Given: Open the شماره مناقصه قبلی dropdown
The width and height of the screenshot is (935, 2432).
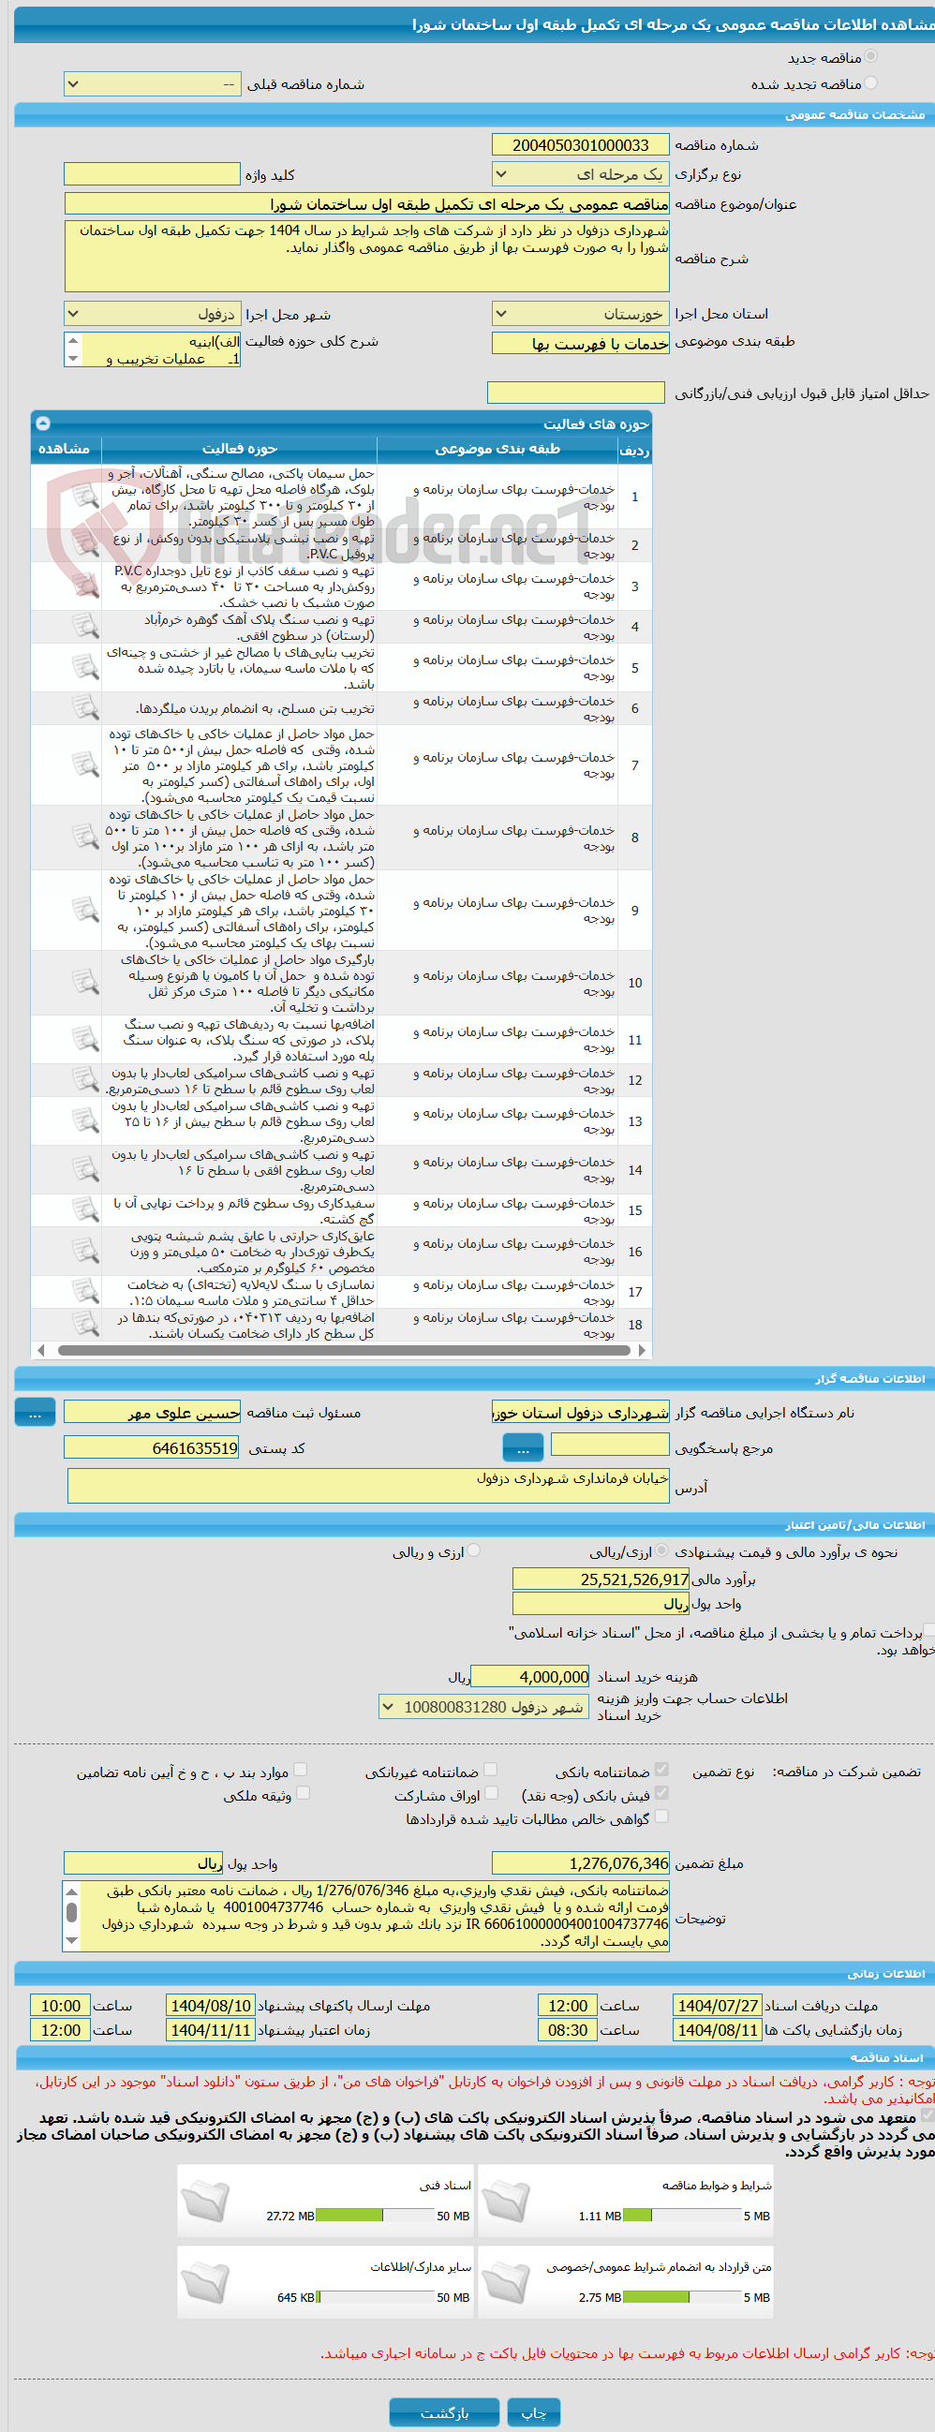Looking at the screenshot, I should pos(152,84).
